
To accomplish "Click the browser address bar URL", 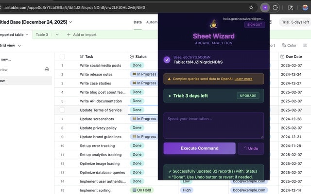I will 75,8.
